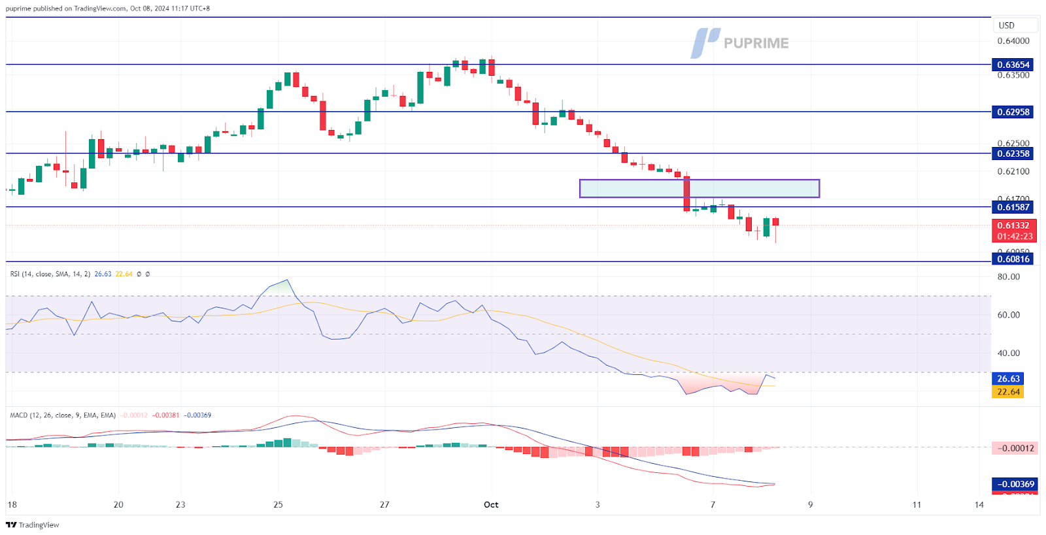Click the 3 date label on time axis
Screen dimensions: 1046x535
(598, 504)
